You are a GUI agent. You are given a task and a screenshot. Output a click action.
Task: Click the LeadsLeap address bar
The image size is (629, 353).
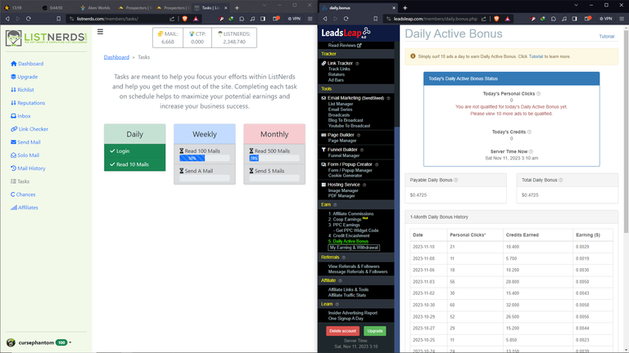[x=435, y=19]
